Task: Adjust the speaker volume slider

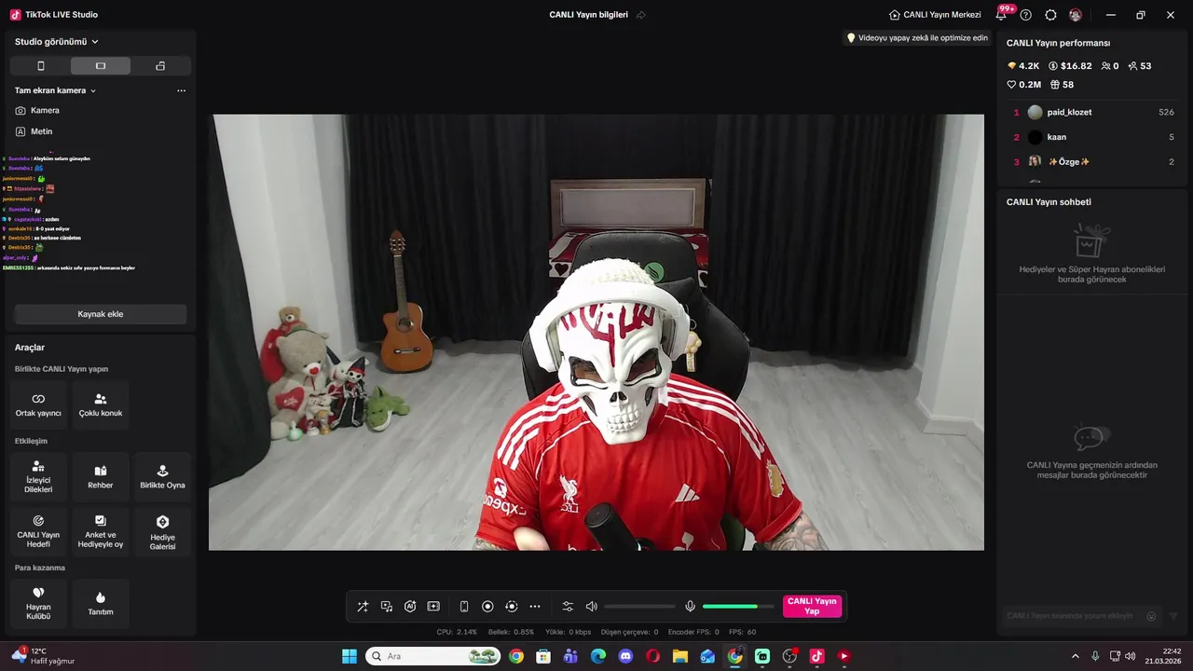Action: 639,607
